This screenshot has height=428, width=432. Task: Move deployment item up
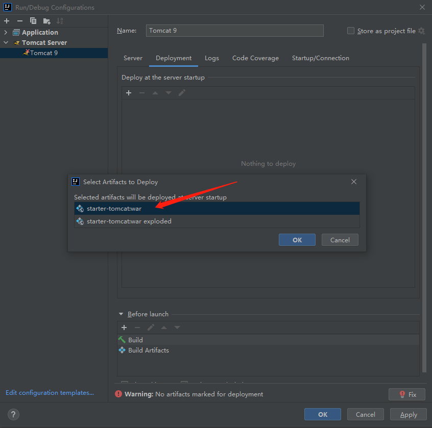(x=155, y=93)
